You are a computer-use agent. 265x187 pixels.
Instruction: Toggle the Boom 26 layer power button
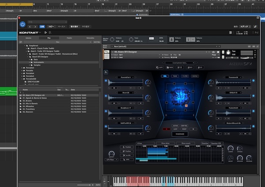click(x=106, y=96)
